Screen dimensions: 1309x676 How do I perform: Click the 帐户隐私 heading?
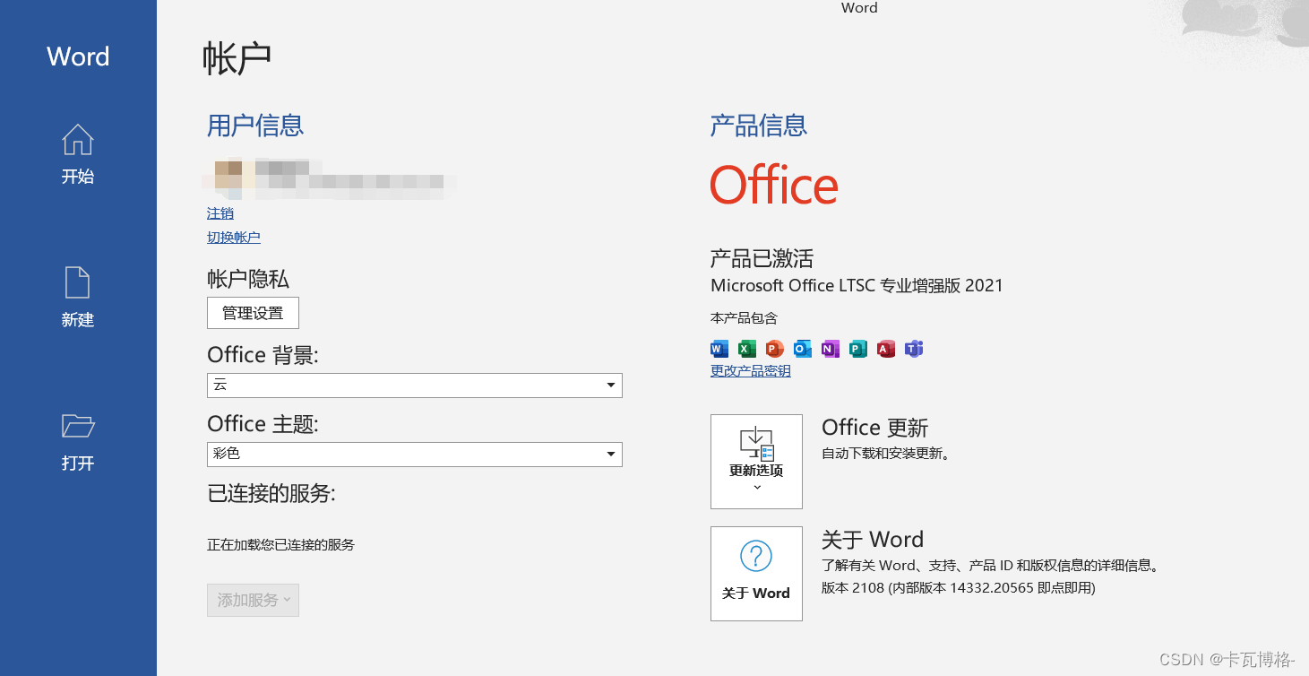[x=248, y=279]
